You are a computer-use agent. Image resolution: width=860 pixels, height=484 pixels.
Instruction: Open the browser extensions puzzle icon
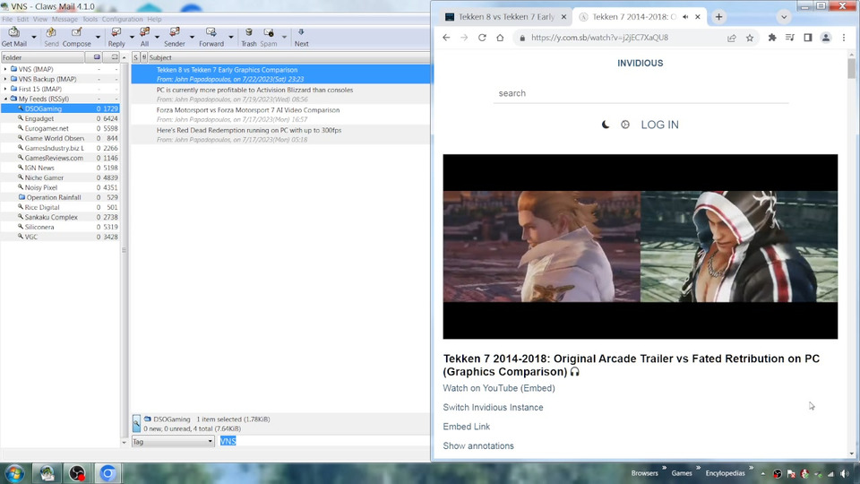pos(772,38)
